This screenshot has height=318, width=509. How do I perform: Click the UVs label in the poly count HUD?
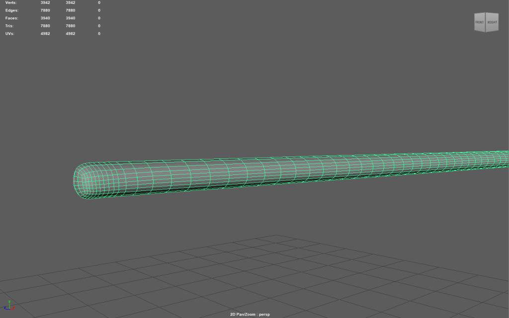click(x=10, y=33)
